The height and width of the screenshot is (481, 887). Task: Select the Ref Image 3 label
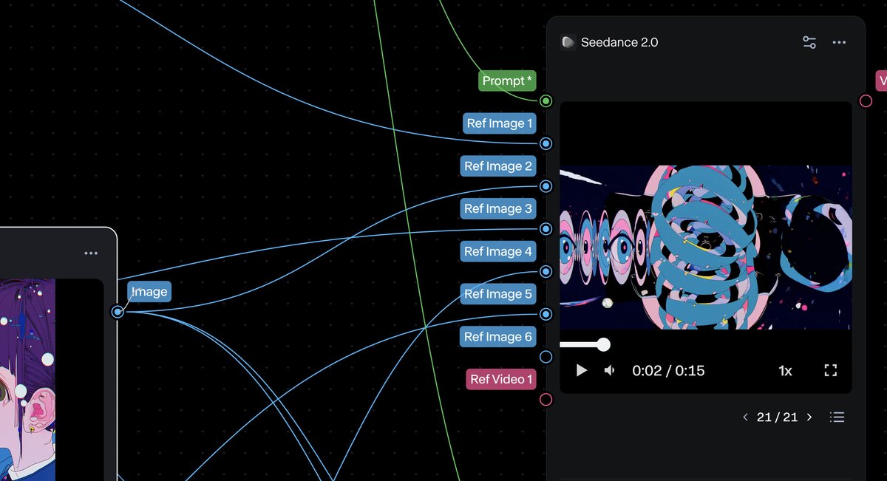[498, 209]
